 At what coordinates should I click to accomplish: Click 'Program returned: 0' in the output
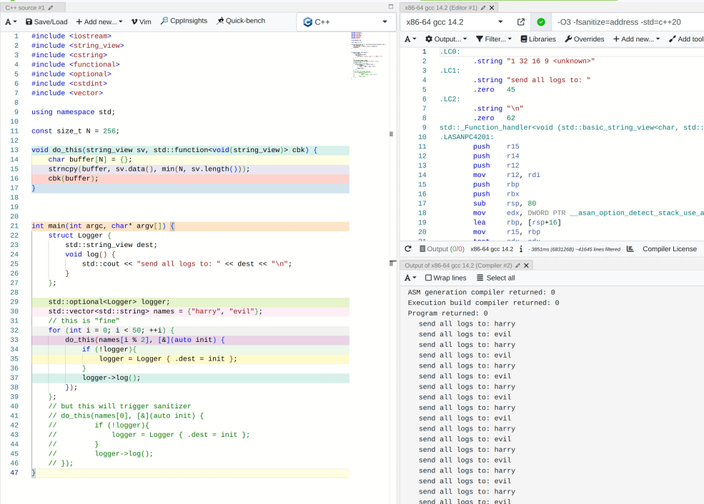[x=447, y=313]
